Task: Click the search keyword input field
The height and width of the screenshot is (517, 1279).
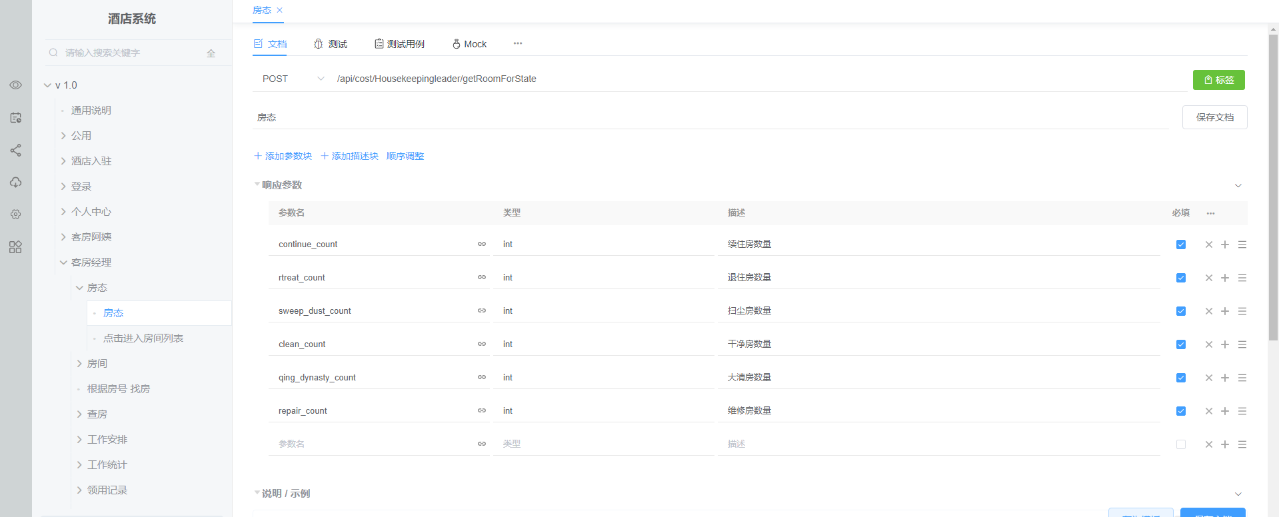Action: click(x=130, y=53)
